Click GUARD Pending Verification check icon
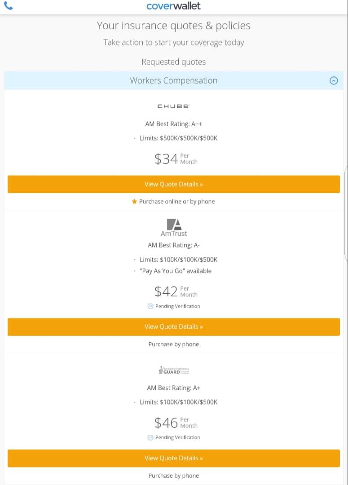The width and height of the screenshot is (348, 485). pos(150,437)
